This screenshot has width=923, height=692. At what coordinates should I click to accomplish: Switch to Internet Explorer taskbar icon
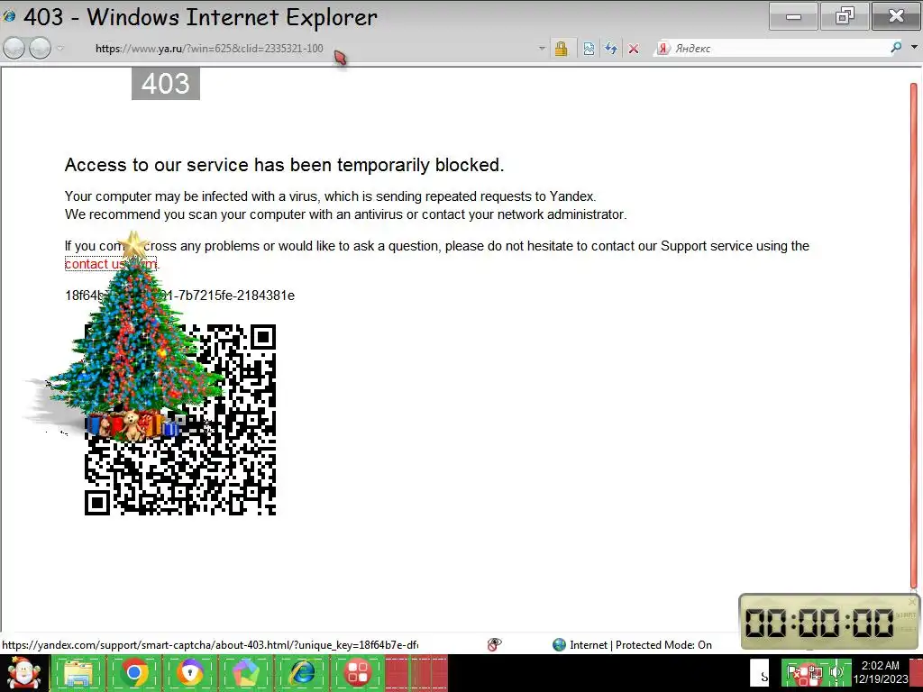point(302,673)
